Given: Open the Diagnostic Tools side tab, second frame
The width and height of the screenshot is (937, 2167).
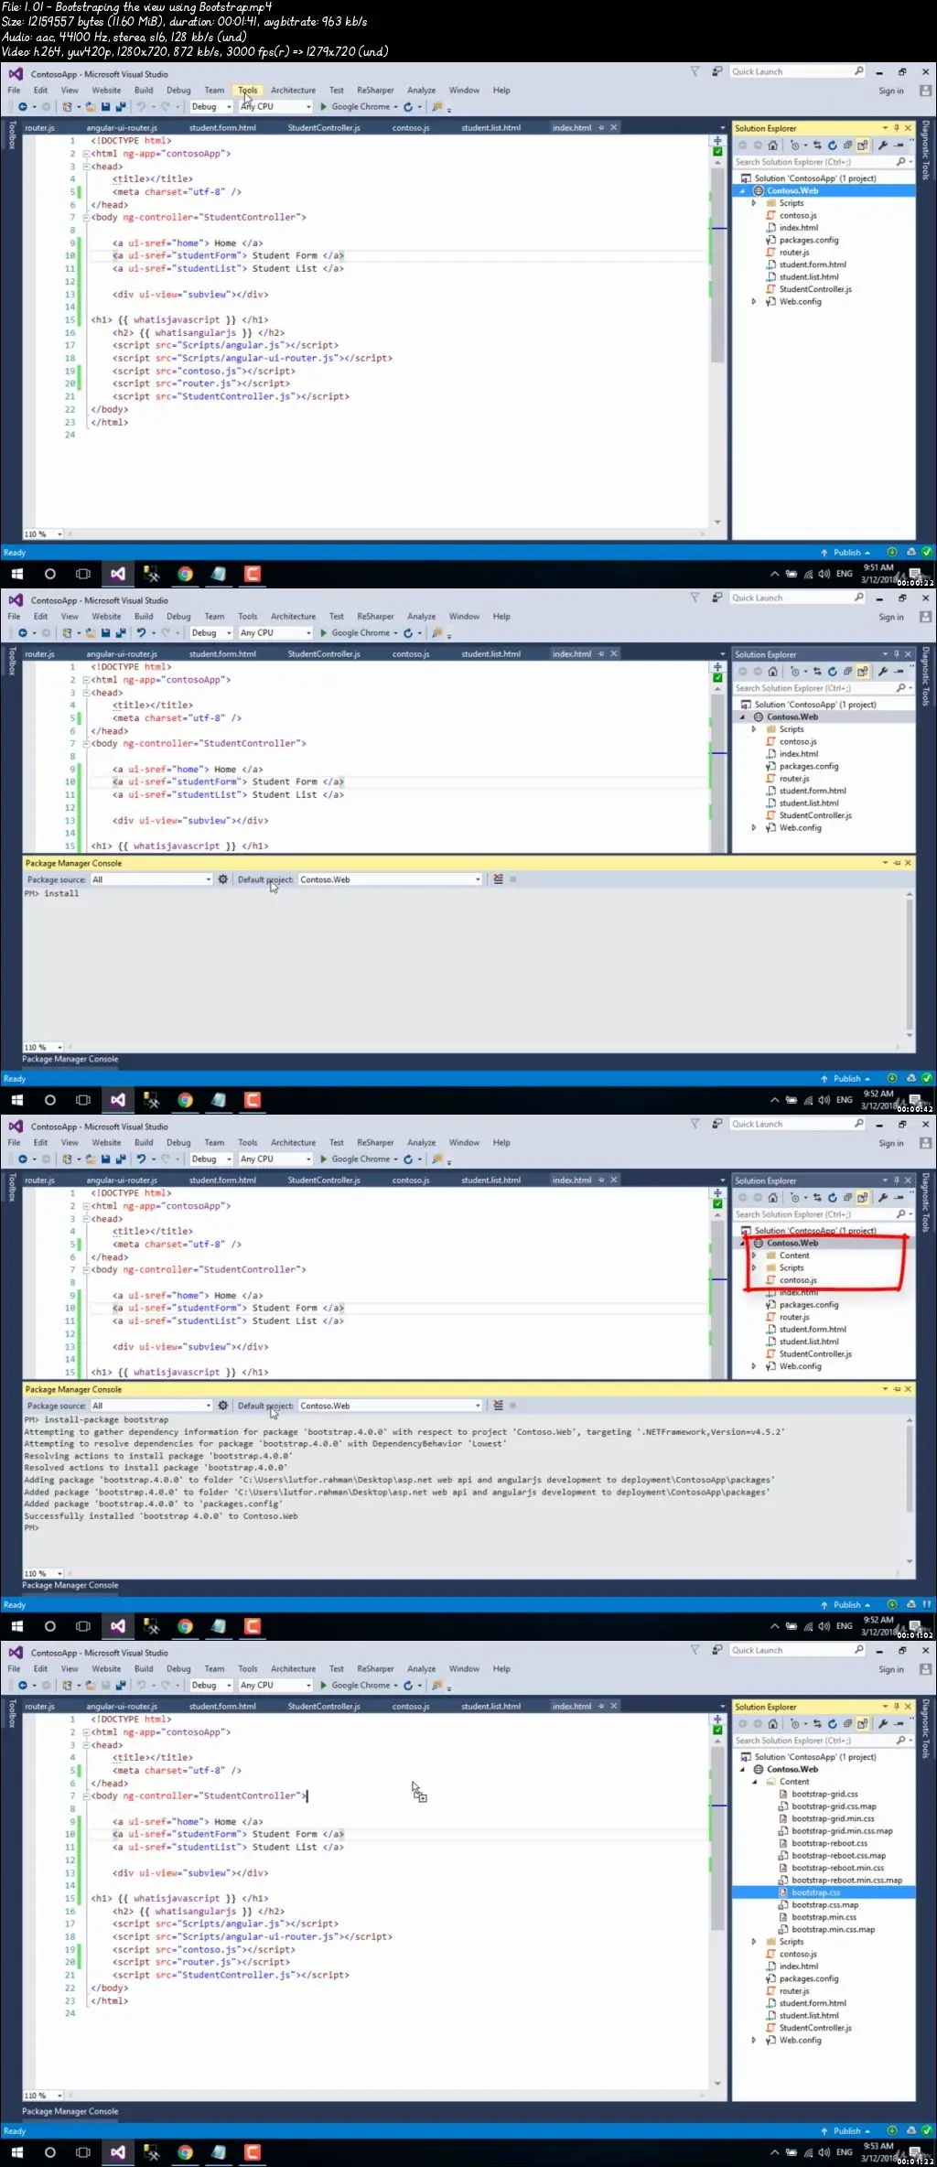Looking at the screenshot, I should [925, 677].
